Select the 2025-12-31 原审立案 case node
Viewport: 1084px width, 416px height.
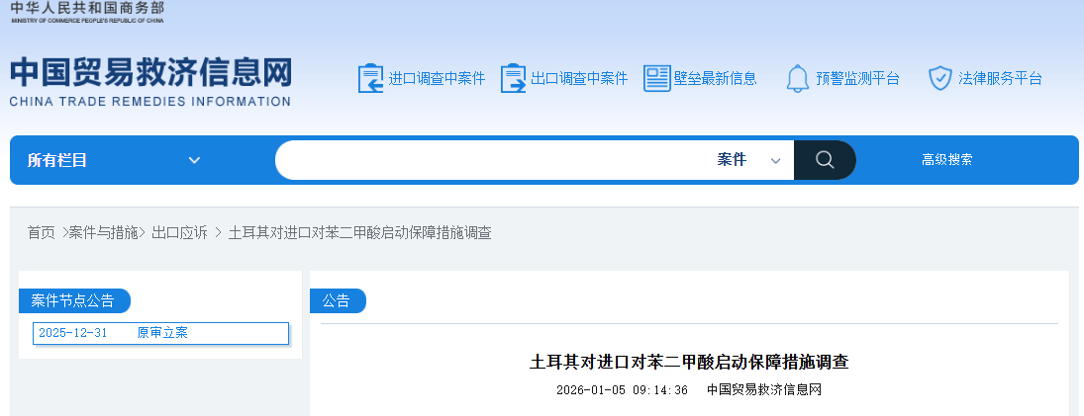coord(160,333)
